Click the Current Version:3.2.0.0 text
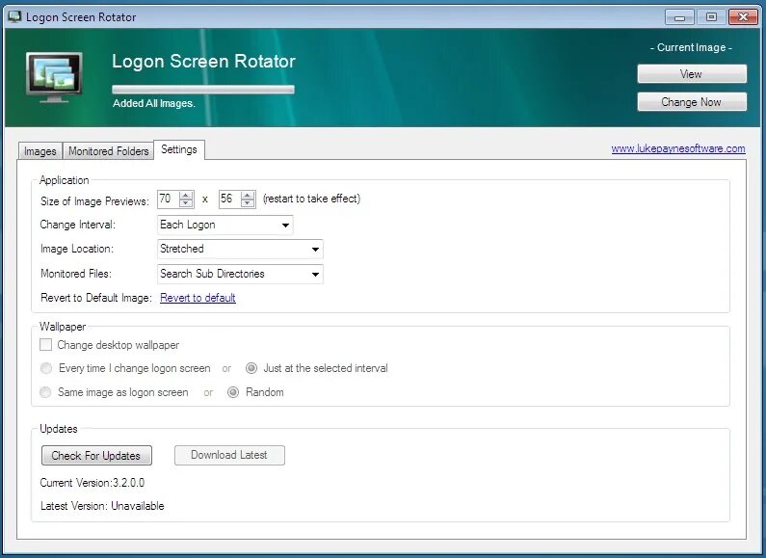The image size is (766, 558). 92,483
